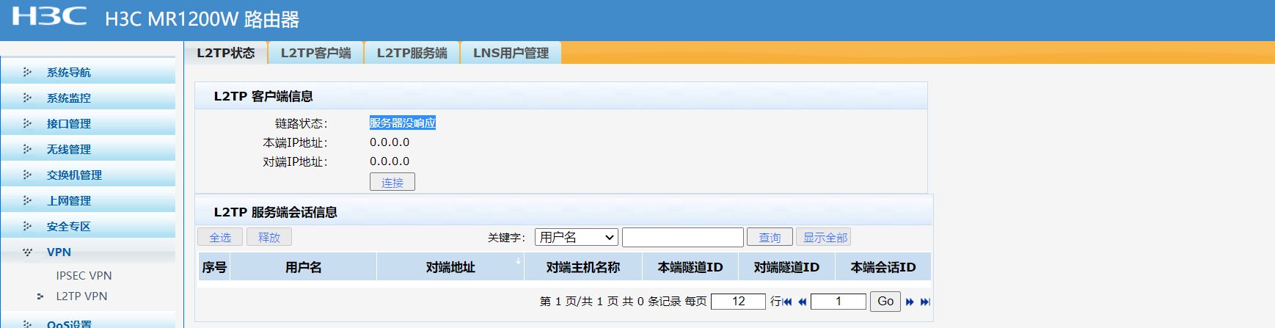1275x328 pixels.
Task: Click H3C MR1200W 路由器 title
Action: tap(202, 19)
